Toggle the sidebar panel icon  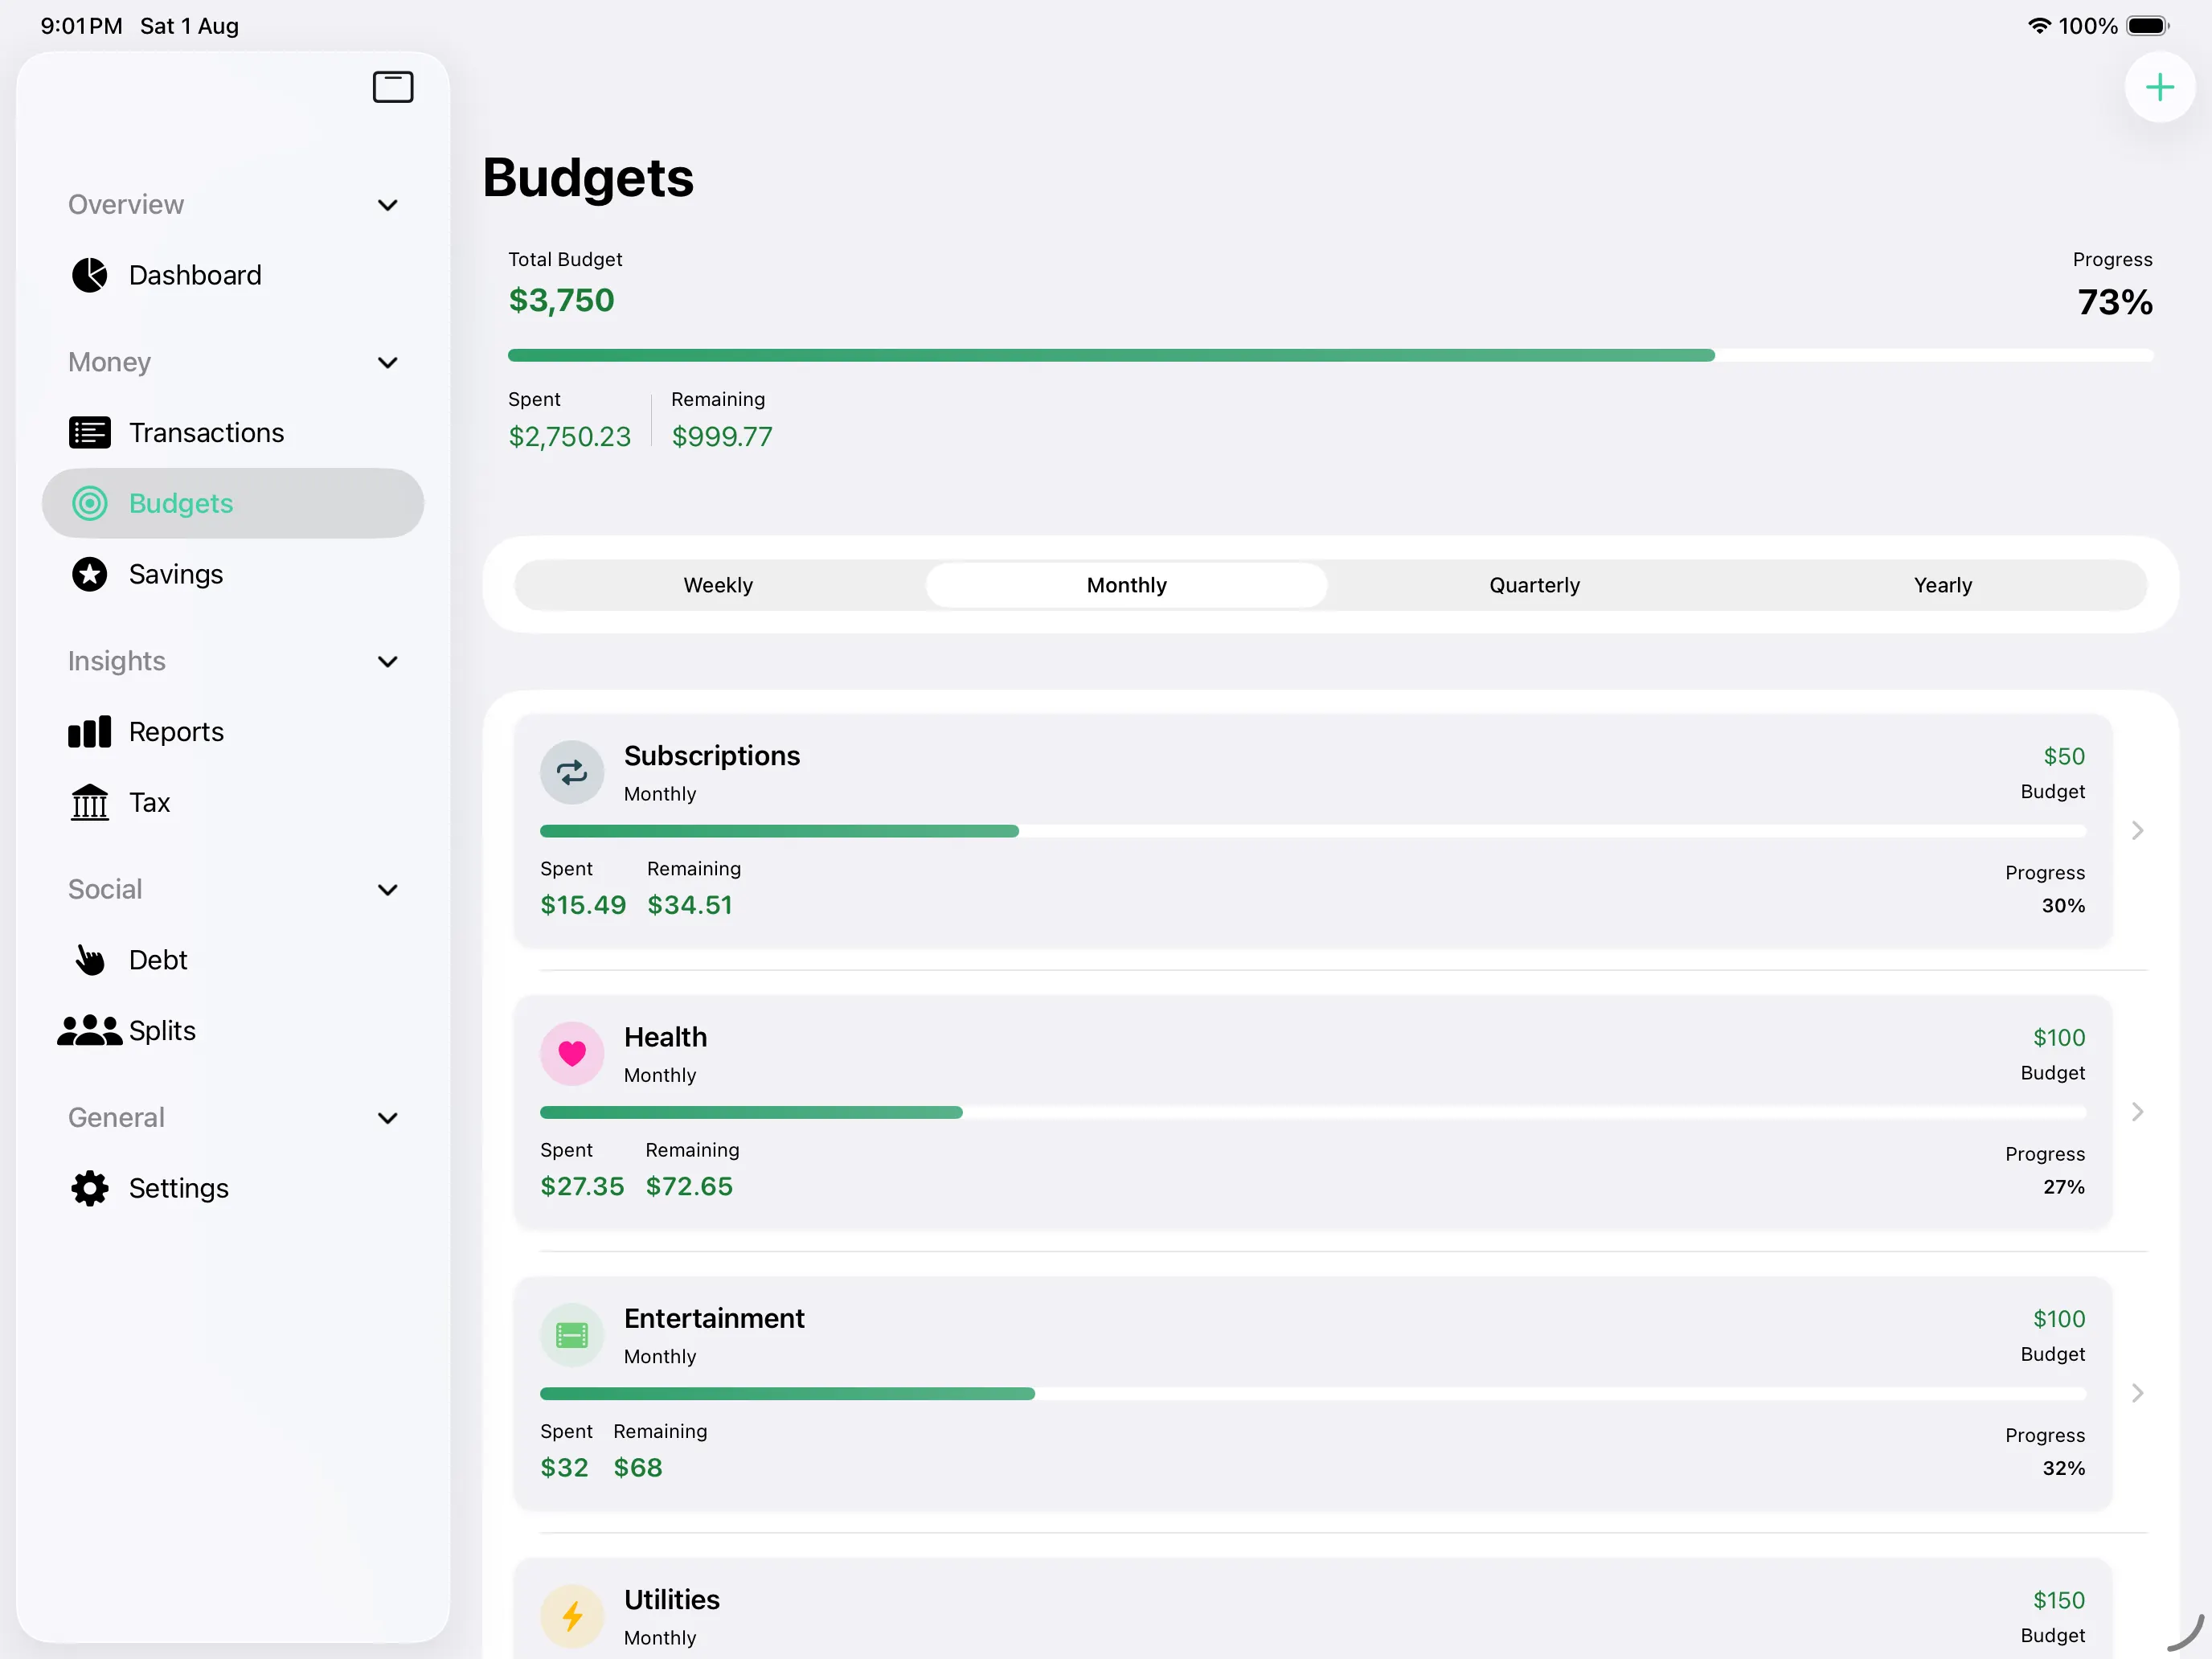(393, 87)
